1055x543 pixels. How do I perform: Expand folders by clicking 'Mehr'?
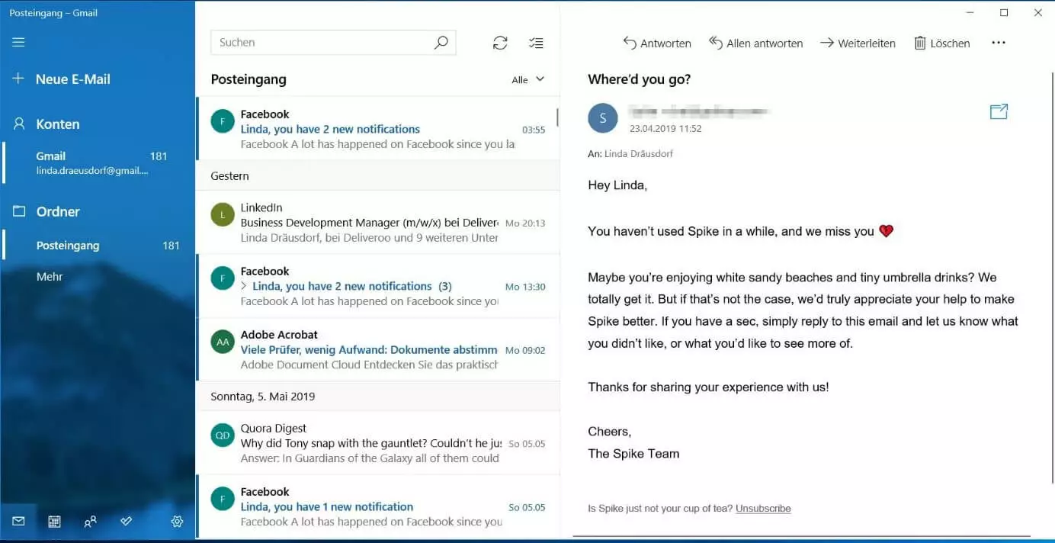[49, 276]
